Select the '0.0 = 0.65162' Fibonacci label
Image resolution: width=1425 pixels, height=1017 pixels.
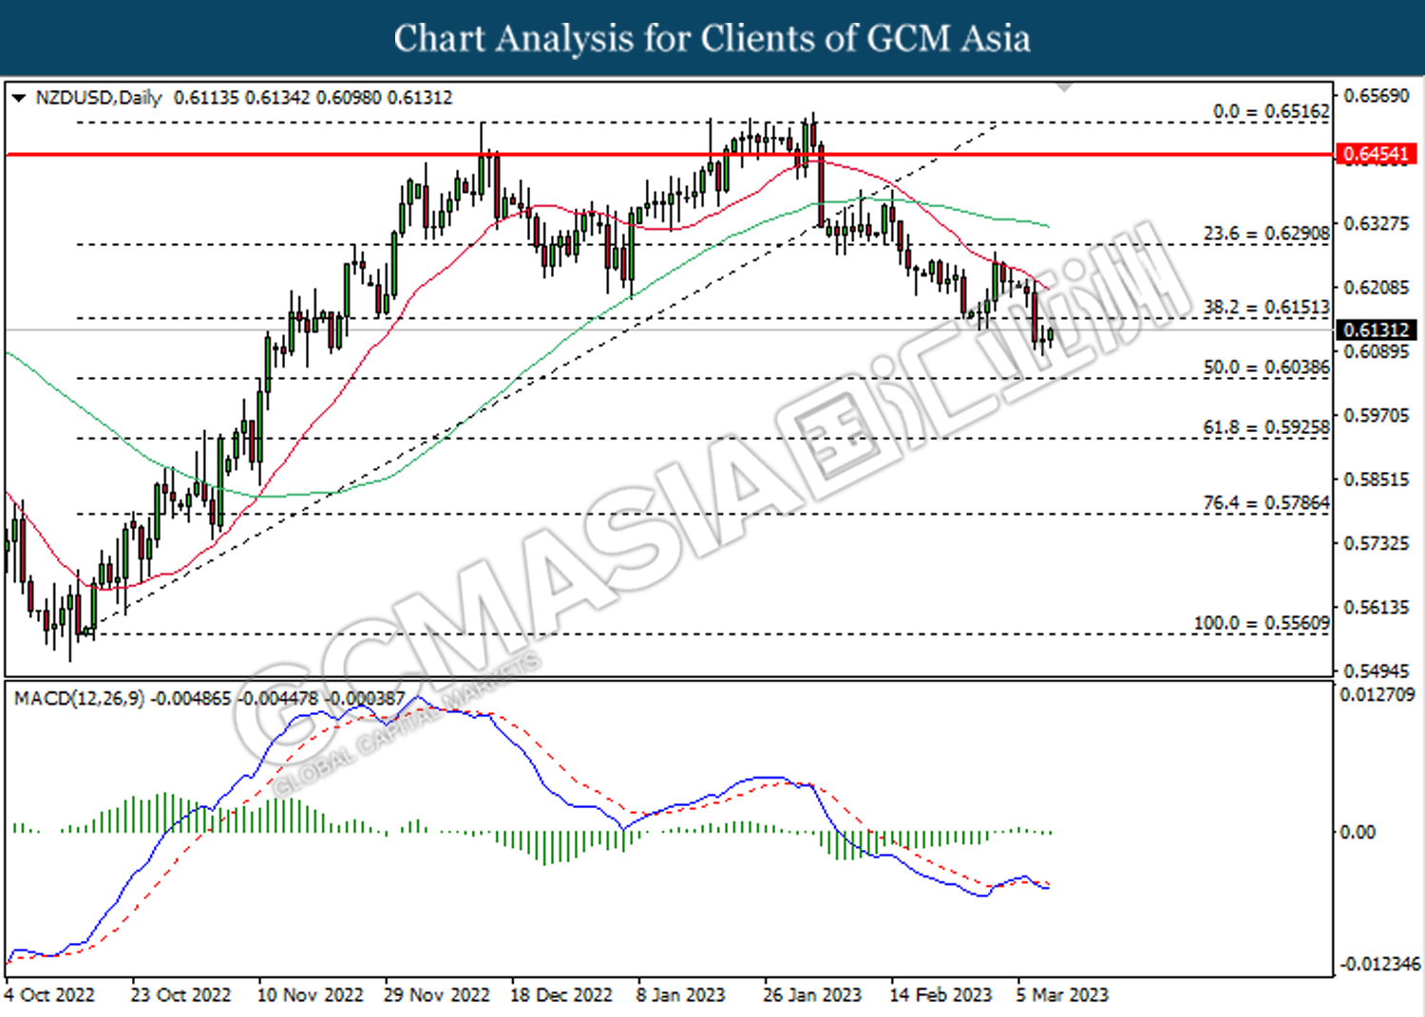point(1271,111)
